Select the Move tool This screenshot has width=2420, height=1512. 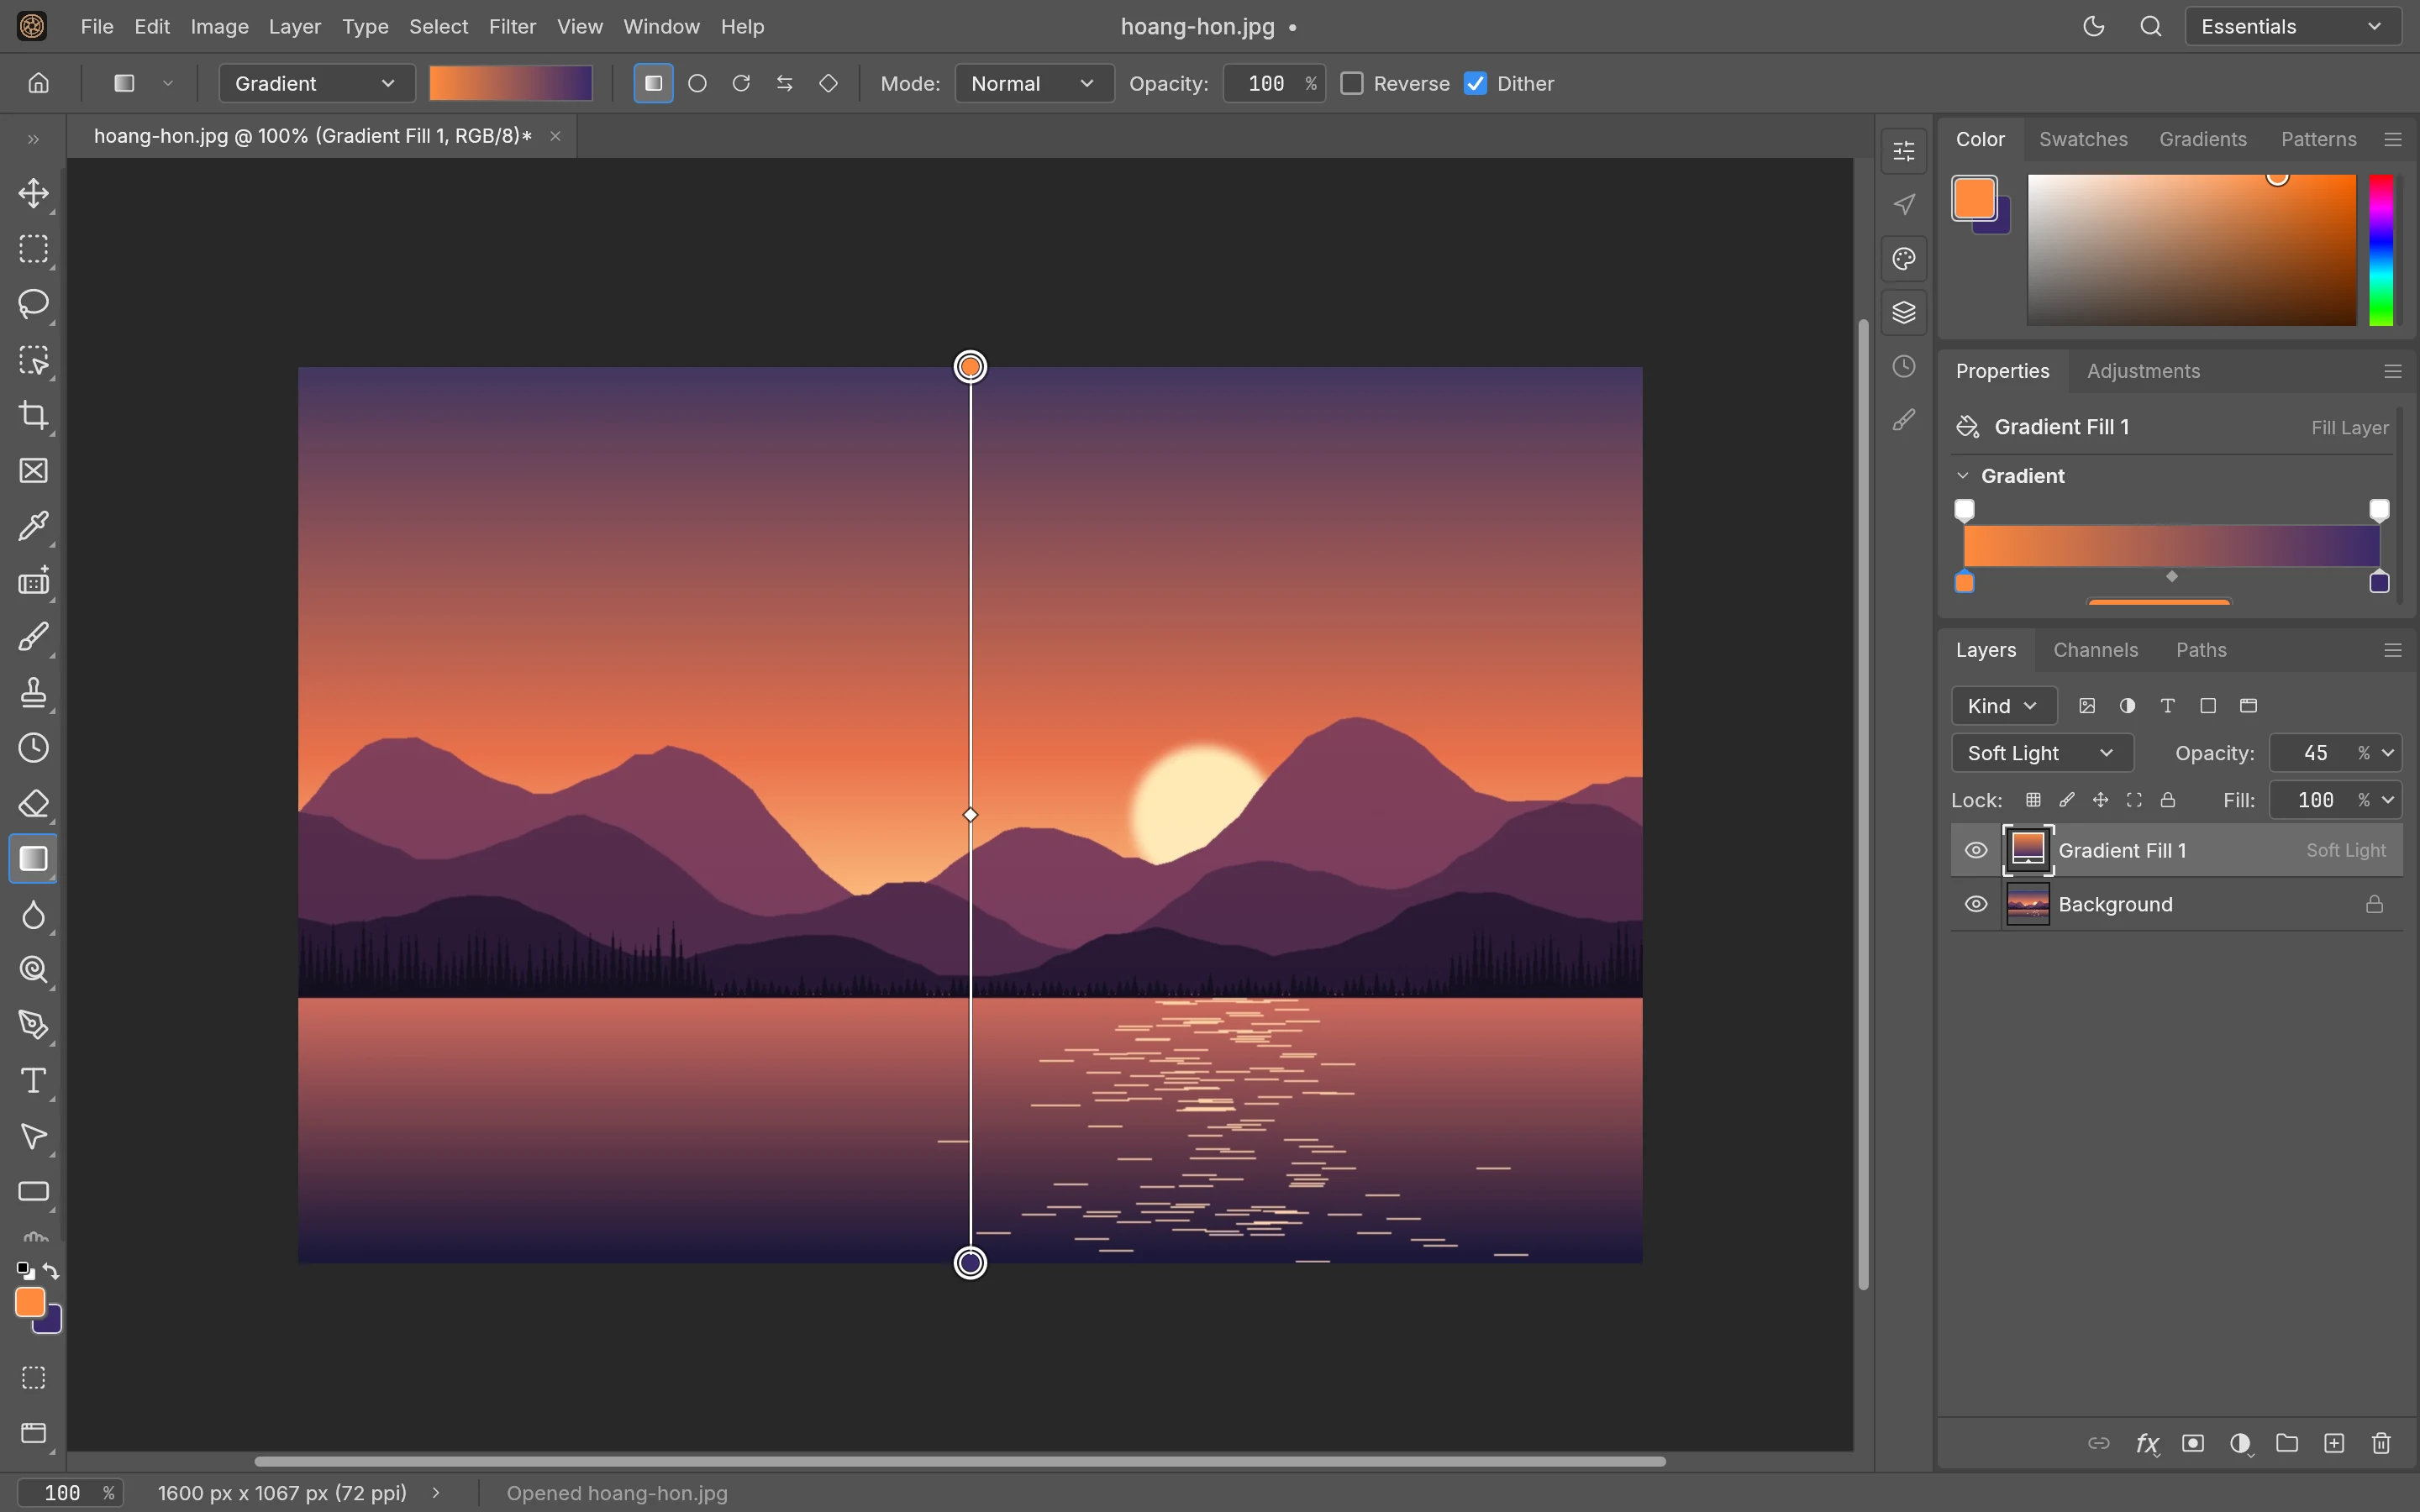(x=33, y=193)
